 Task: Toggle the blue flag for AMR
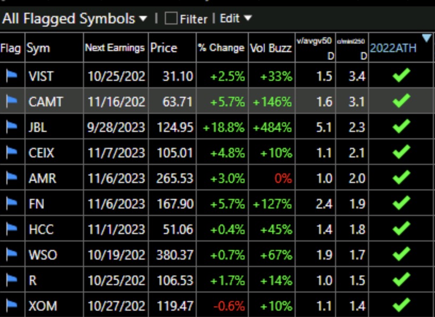[x=12, y=178]
